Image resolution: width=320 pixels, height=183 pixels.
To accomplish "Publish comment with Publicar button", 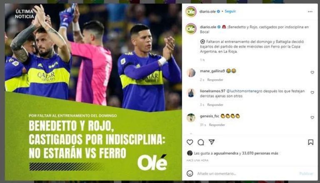I will (x=306, y=173).
